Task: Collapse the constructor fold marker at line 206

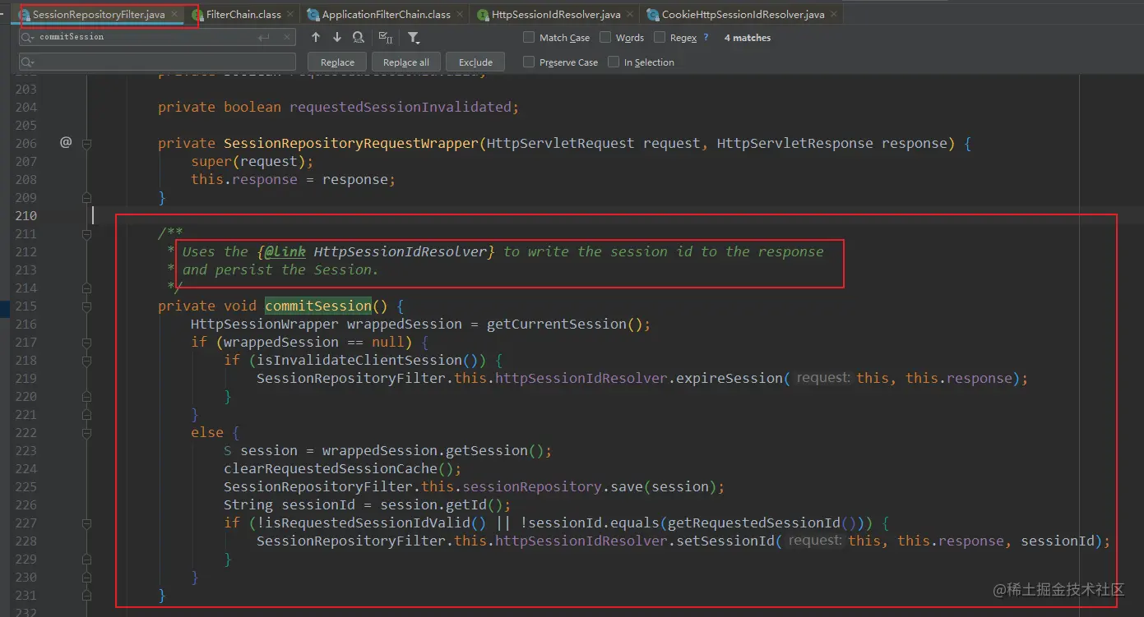Action: click(x=86, y=143)
